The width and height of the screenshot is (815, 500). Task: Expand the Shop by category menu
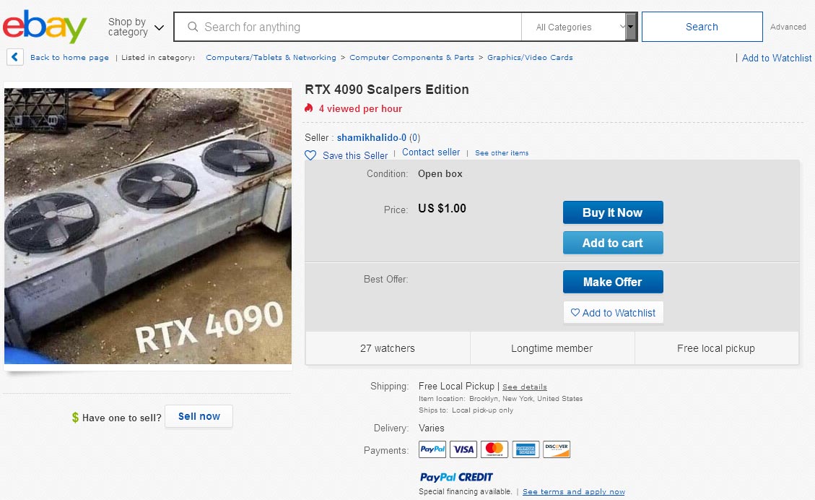pyautogui.click(x=136, y=27)
